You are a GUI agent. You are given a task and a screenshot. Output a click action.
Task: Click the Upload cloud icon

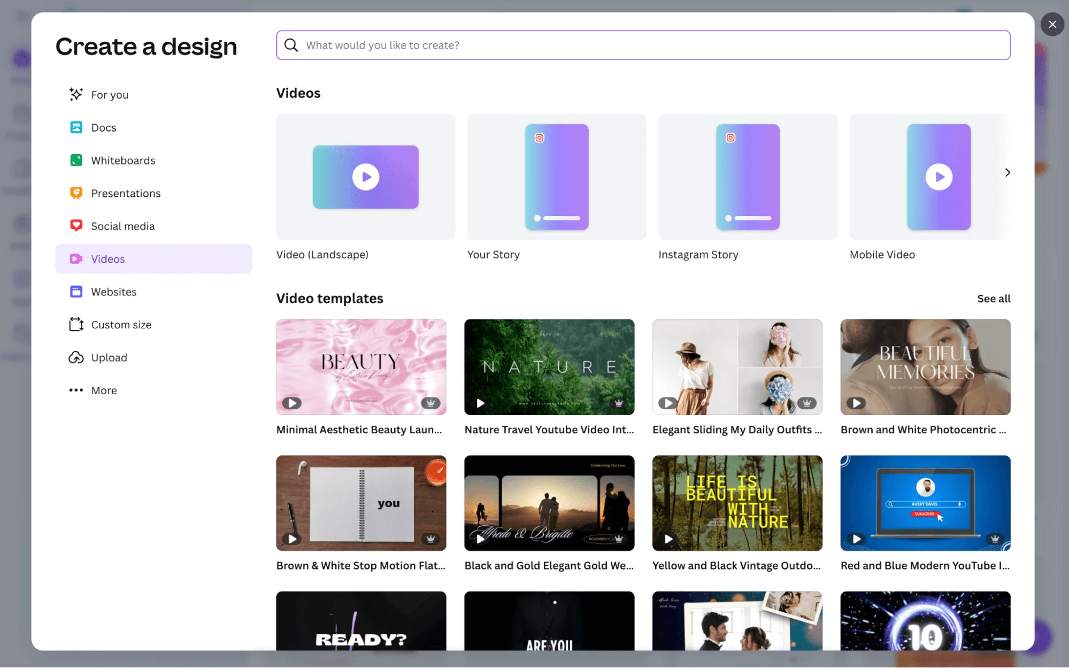[x=76, y=357]
